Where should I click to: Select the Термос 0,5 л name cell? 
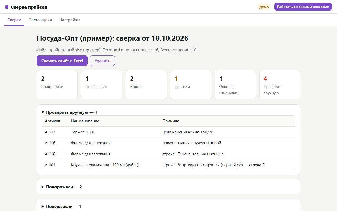(82, 132)
